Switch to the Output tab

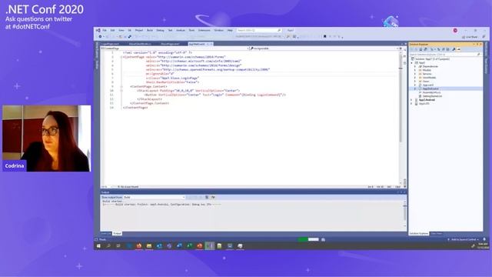click(x=117, y=234)
